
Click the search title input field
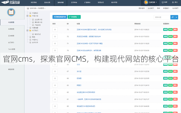point(162,17)
